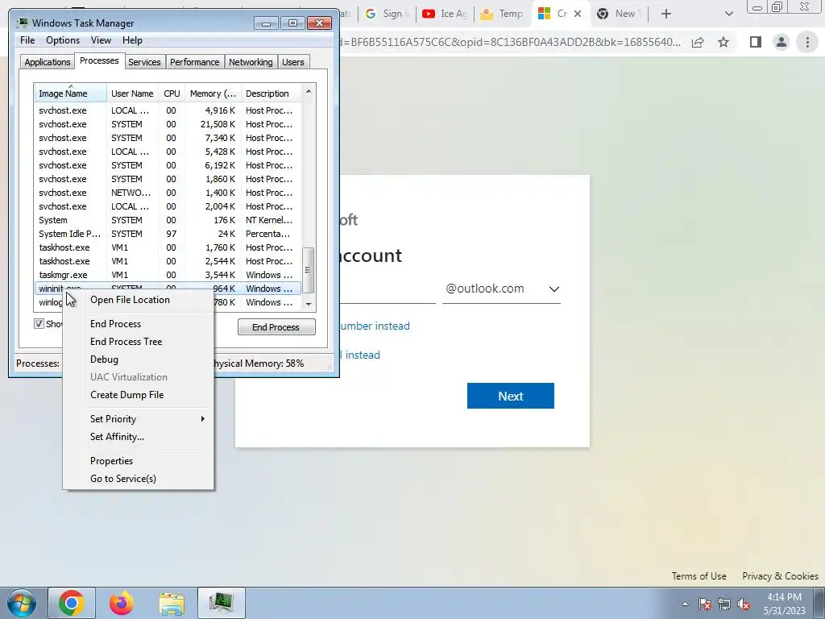
Task: Switch to the Google Sign in tab
Action: click(387, 14)
